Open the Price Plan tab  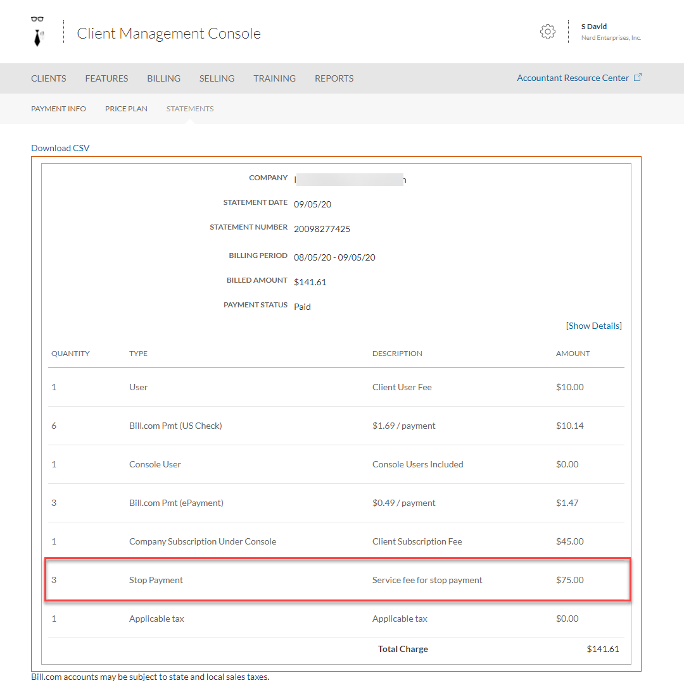coord(126,109)
